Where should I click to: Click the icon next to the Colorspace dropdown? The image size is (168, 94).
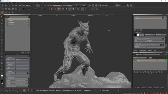tap(163, 45)
